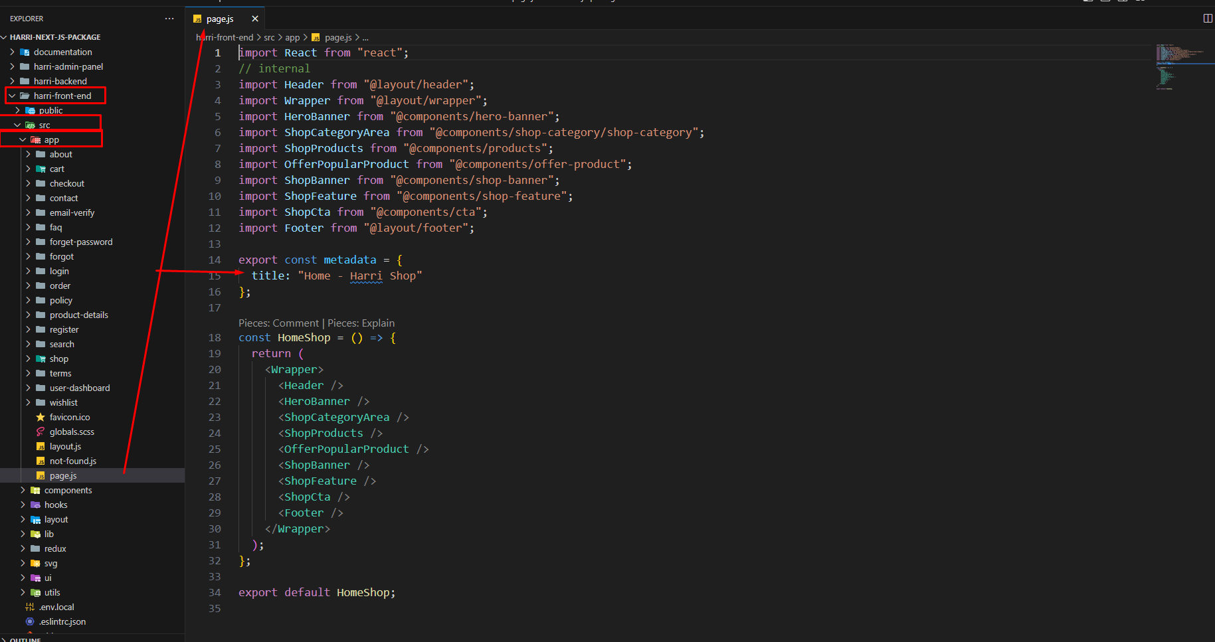The height and width of the screenshot is (642, 1215).
Task: Click Pieces: Comment code lens
Action: click(278, 323)
